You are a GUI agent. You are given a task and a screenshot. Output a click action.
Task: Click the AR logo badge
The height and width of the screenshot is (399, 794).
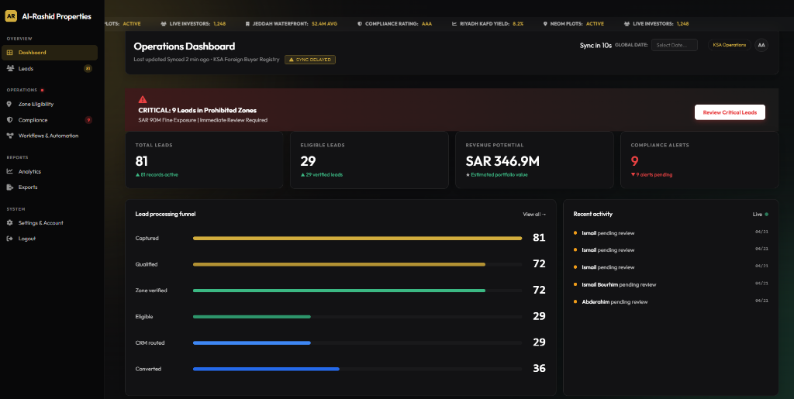[11, 16]
